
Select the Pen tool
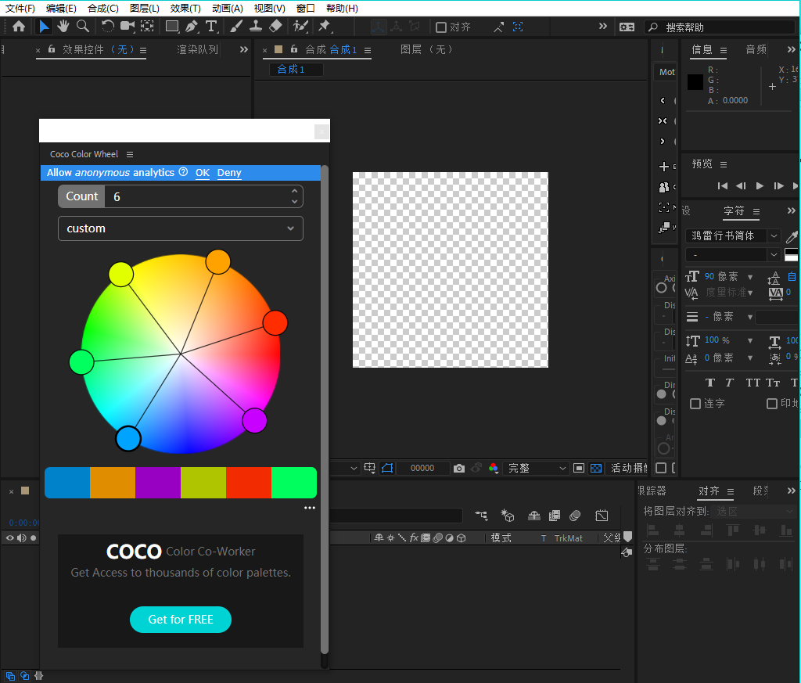click(x=192, y=27)
